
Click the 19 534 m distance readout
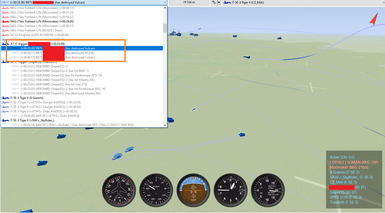(189, 2)
